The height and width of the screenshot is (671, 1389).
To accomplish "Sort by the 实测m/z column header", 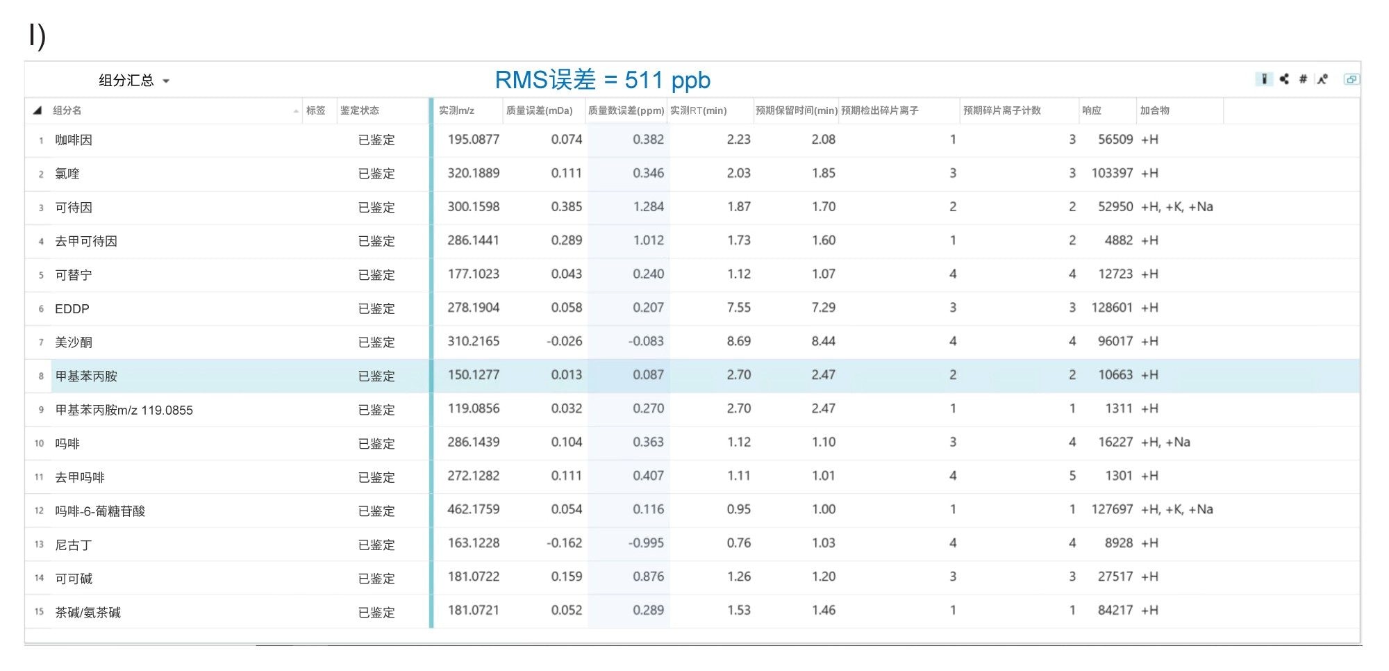I will pos(468,110).
